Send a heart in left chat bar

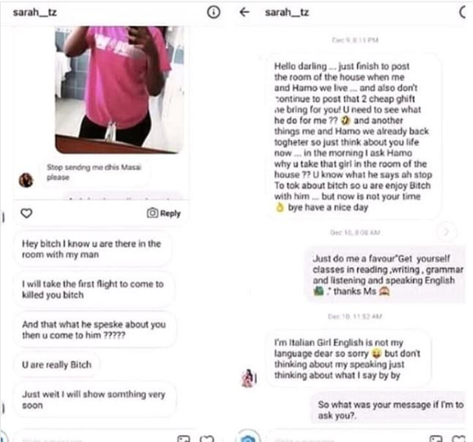click(207, 439)
